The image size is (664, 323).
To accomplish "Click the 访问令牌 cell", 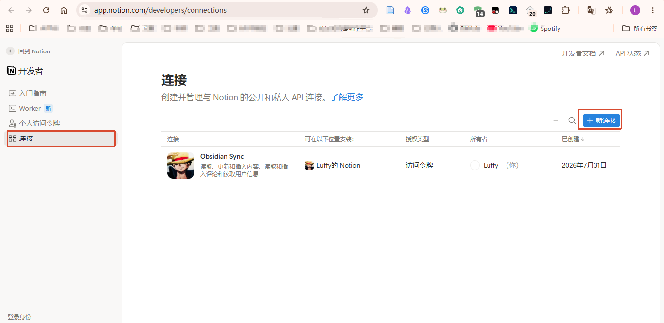I will pyautogui.click(x=419, y=165).
